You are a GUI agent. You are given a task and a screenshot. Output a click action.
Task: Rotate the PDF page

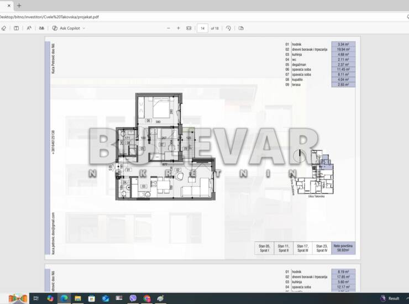click(228, 28)
